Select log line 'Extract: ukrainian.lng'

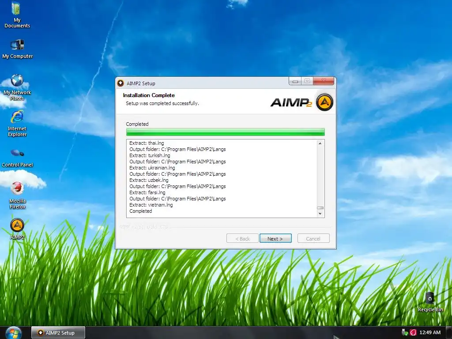[152, 168]
